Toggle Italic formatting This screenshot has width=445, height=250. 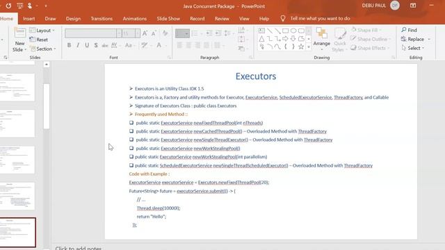pyautogui.click(x=78, y=45)
